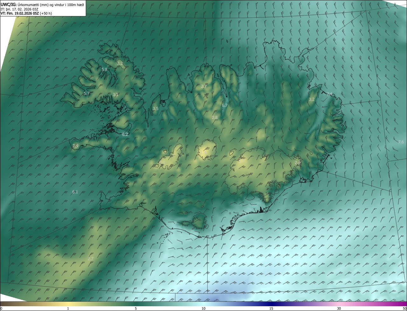Click the title "UWC/IG: Úrkomumætti (mm) og vindur"

[42, 4]
